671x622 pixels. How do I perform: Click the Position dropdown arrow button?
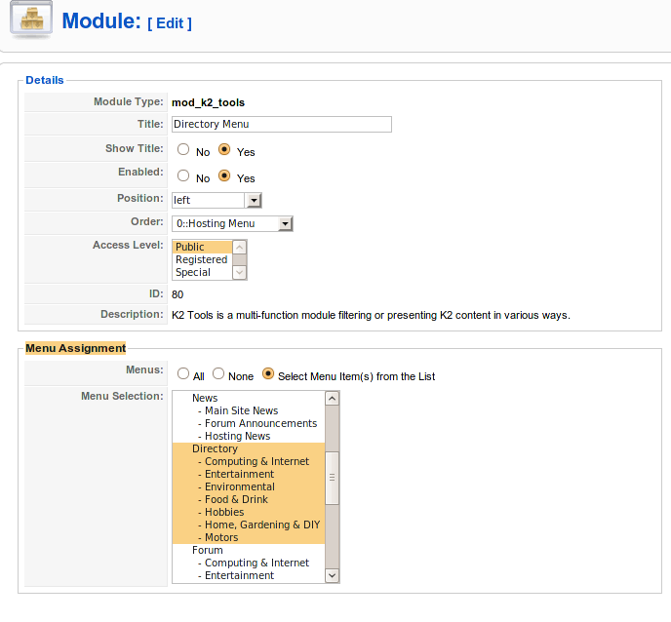[254, 200]
